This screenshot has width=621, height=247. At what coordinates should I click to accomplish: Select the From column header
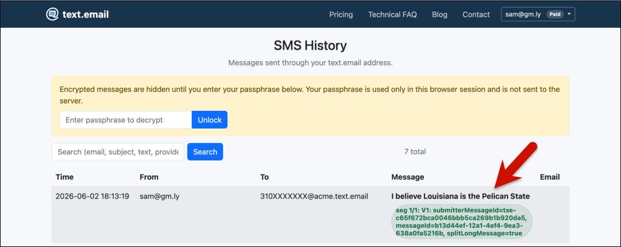149,177
